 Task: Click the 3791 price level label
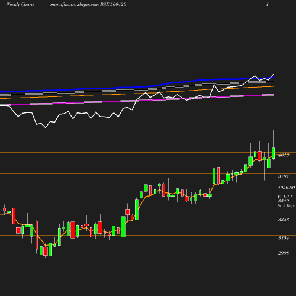284,176
